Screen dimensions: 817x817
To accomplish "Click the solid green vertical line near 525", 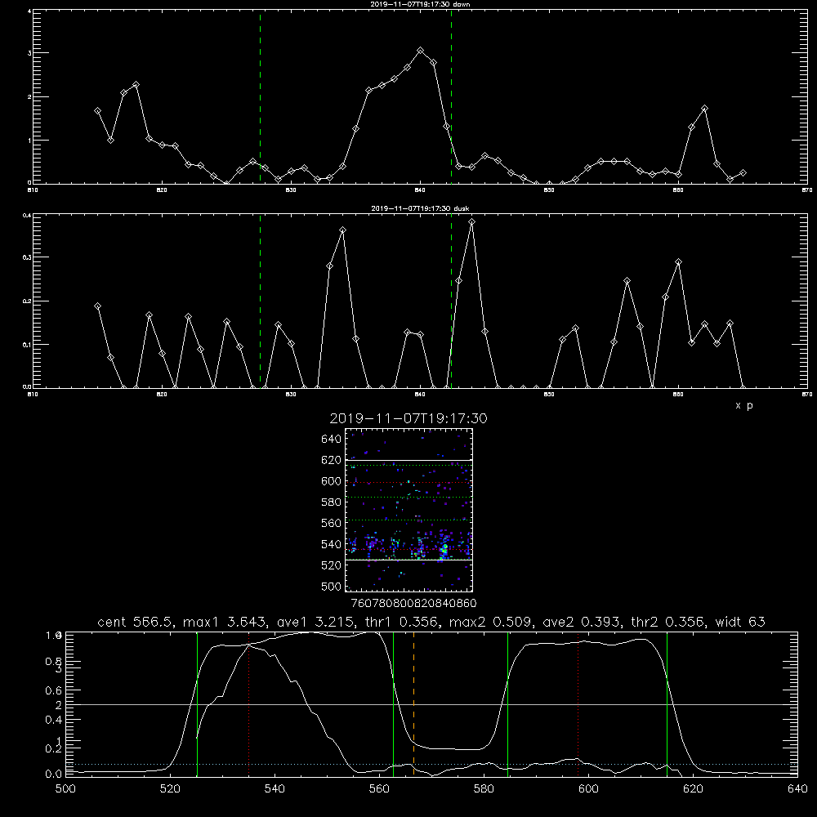I will [x=198, y=704].
